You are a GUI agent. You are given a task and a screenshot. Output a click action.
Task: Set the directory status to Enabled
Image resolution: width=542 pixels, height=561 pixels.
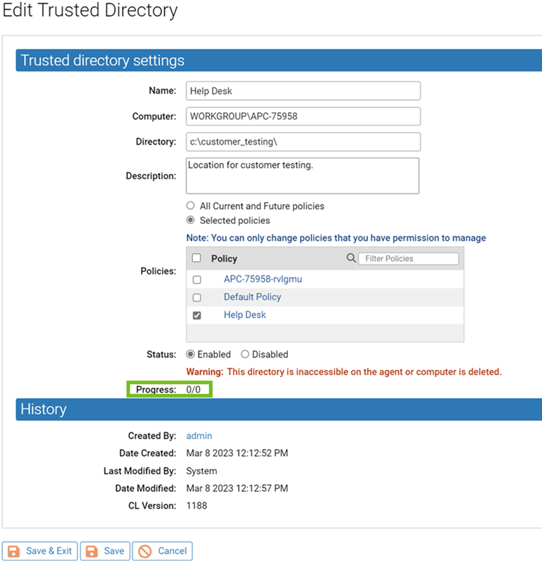(192, 354)
